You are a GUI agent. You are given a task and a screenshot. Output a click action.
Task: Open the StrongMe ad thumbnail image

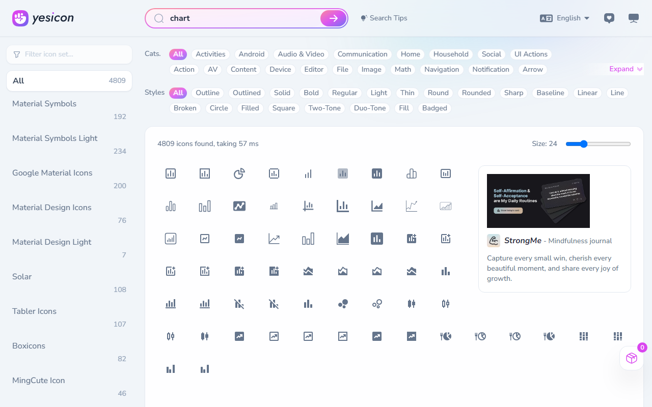(538, 201)
